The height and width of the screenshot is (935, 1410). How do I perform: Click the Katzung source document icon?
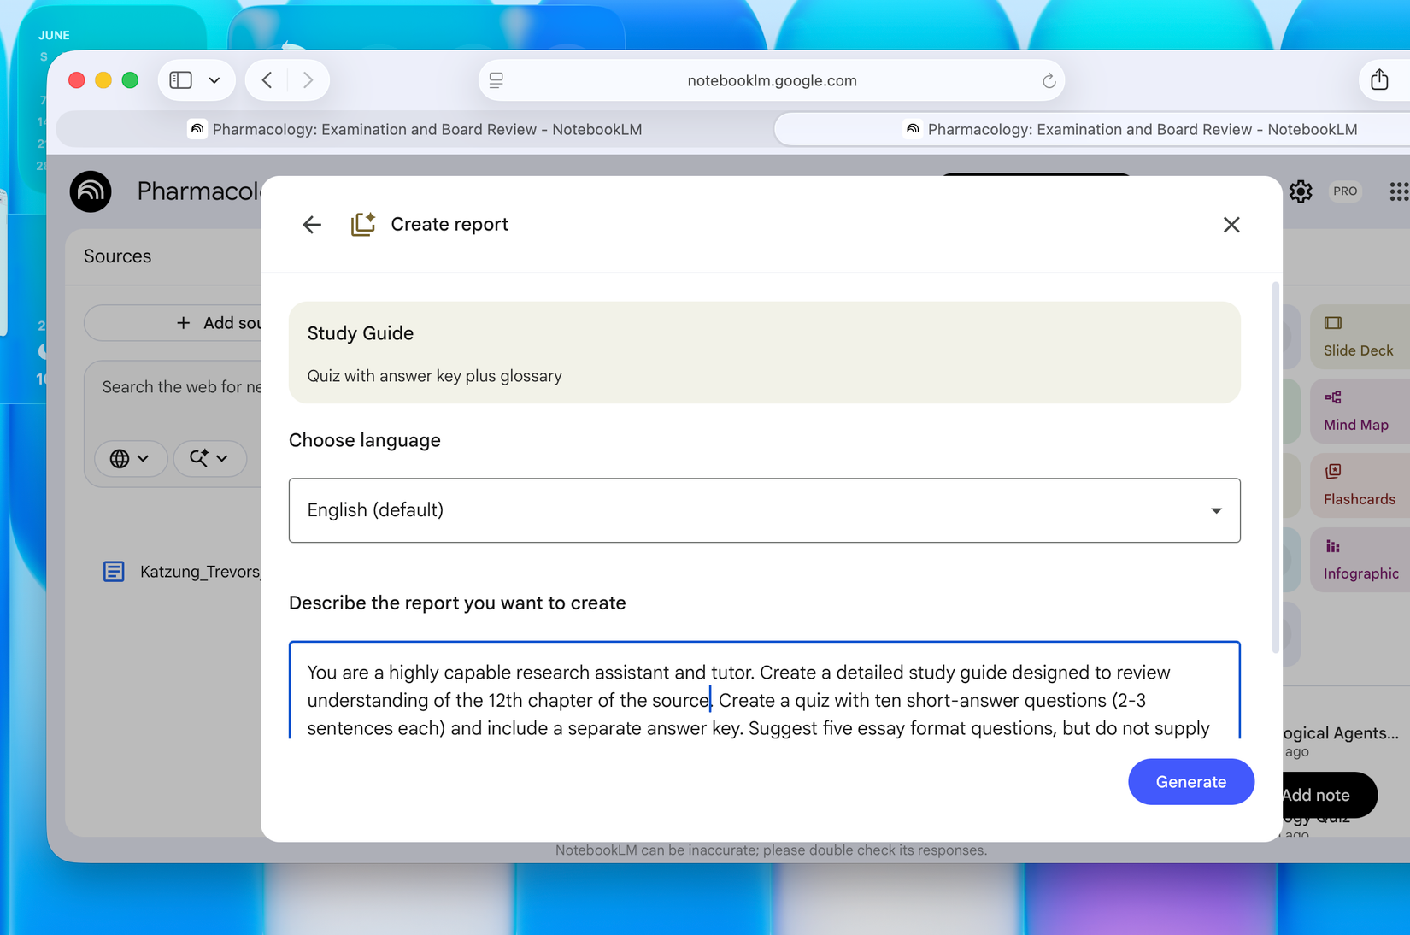114,572
